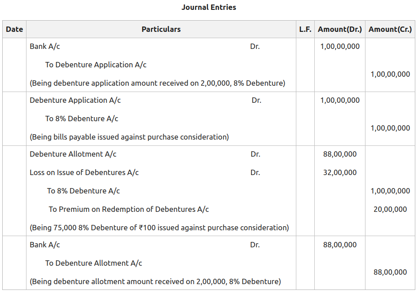Image resolution: width=418 pixels, height=294 pixels.
Task: Click the 32,00,000 debit amount
Action: pos(340,172)
